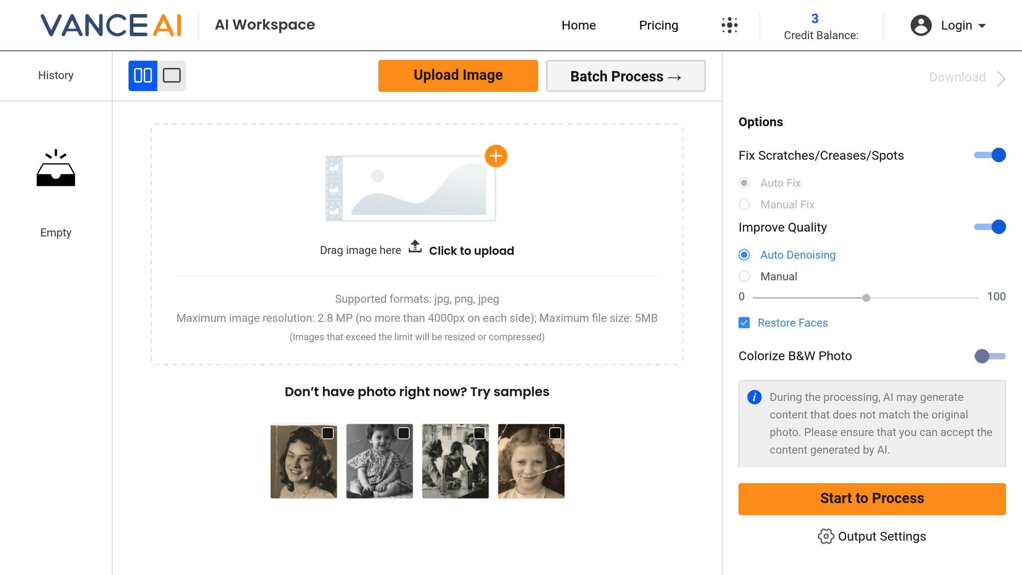Viewport: 1022px width, 575px height.
Task: Click the upload tray arrow icon
Action: 415,247
